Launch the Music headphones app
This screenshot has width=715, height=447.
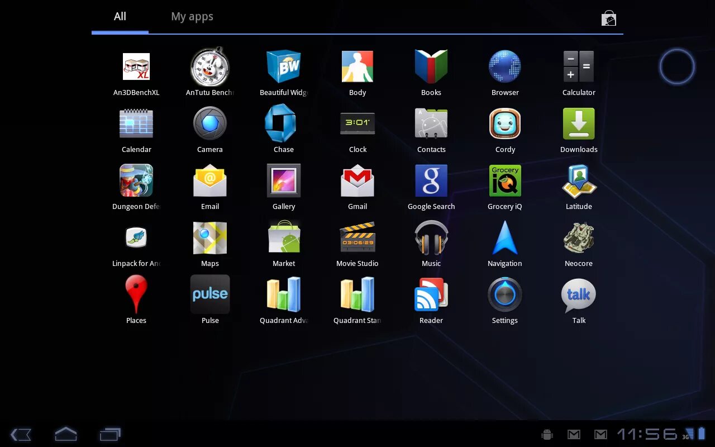(x=431, y=238)
